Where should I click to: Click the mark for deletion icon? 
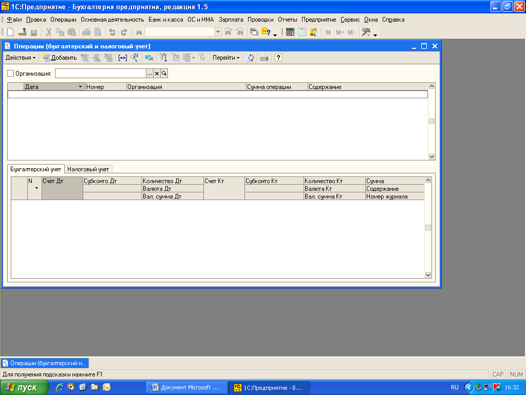click(108, 58)
